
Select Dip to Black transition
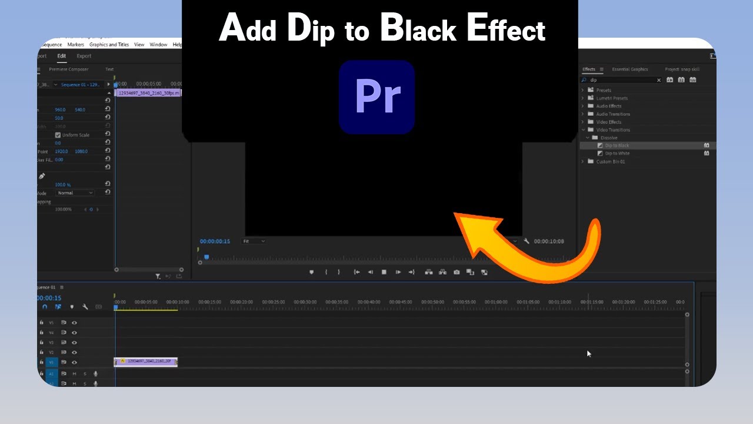click(617, 145)
